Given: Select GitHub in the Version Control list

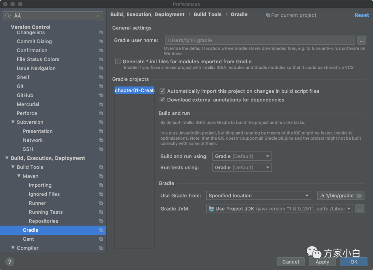Looking at the screenshot, I should 25,95.
